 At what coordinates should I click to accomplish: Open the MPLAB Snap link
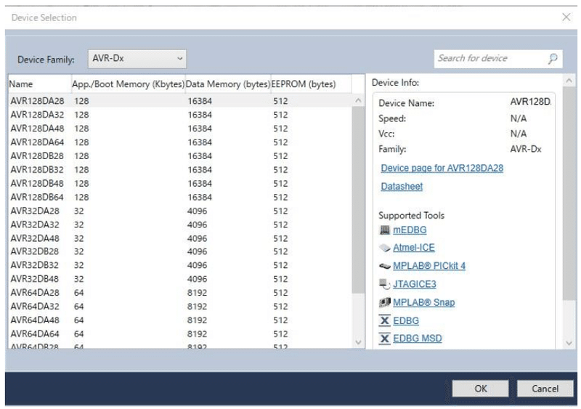[x=424, y=302]
